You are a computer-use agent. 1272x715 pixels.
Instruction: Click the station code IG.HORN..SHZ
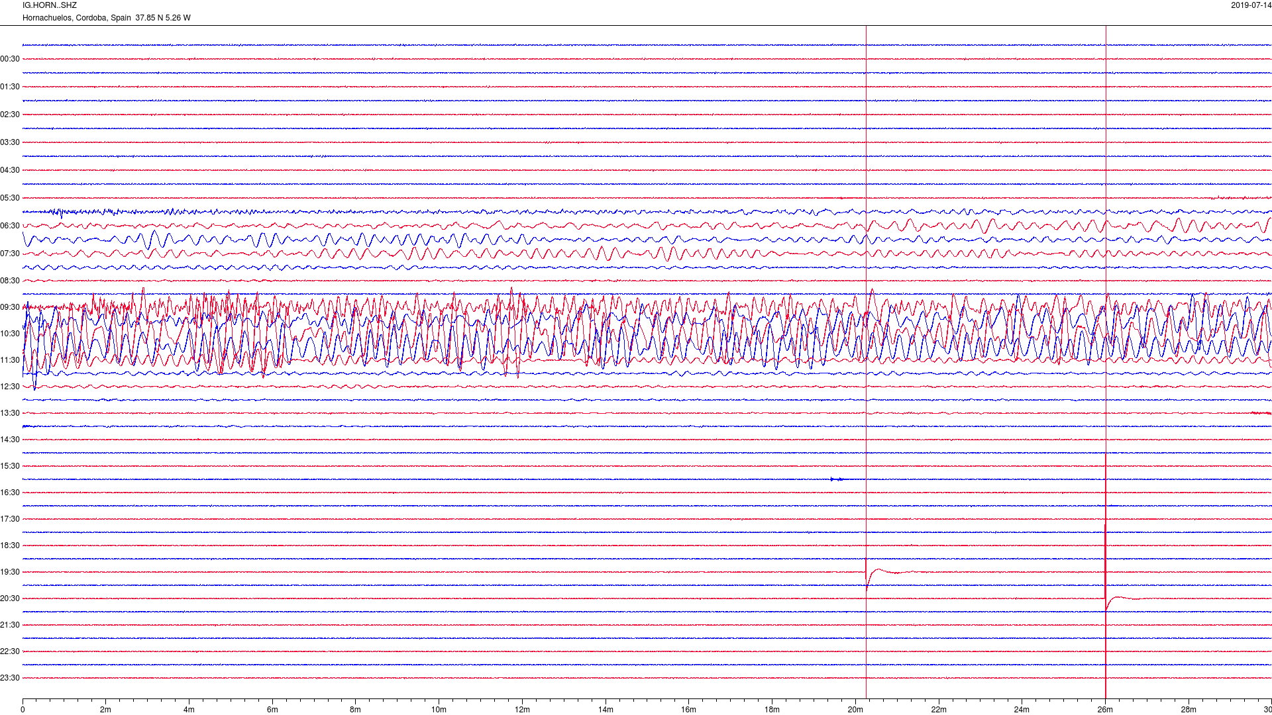pyautogui.click(x=50, y=5)
